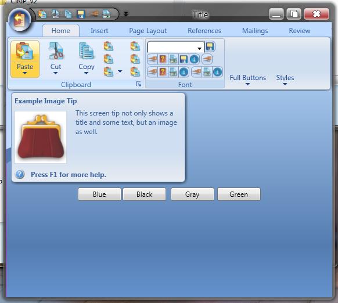Click the 'Title' window caption text

click(x=200, y=15)
